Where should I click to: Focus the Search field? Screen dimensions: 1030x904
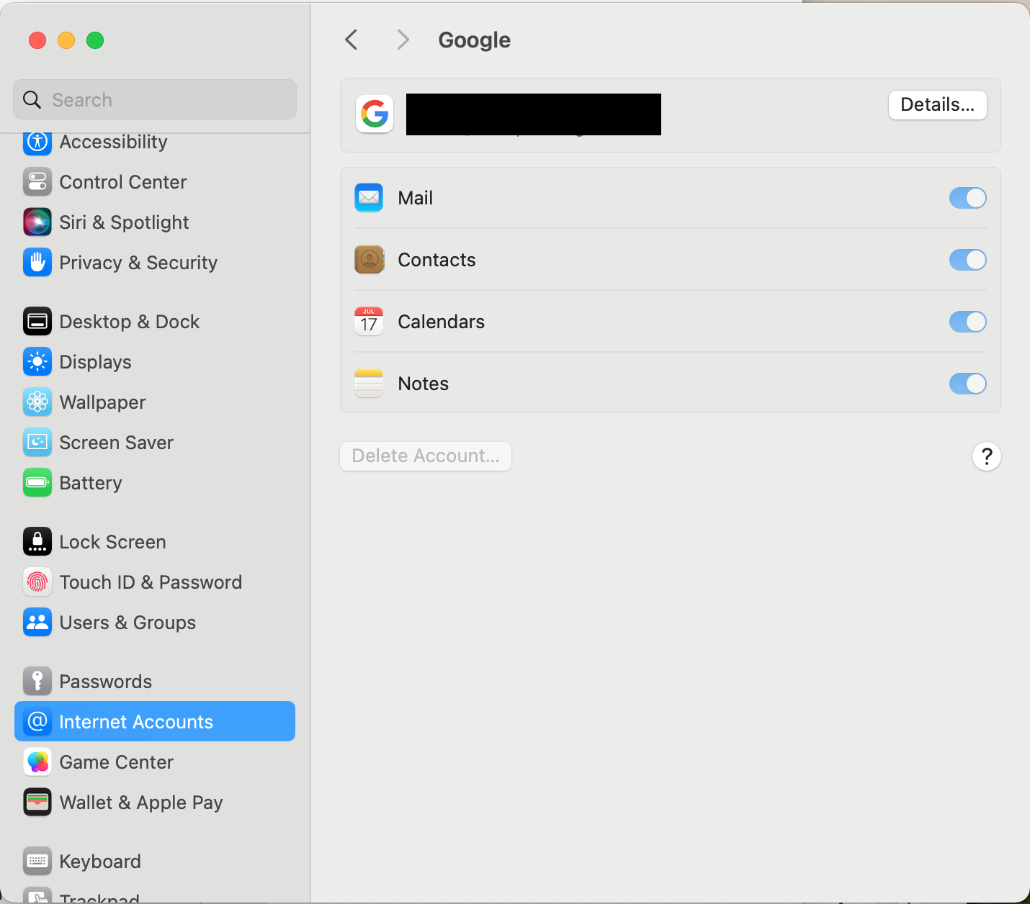[x=155, y=99]
